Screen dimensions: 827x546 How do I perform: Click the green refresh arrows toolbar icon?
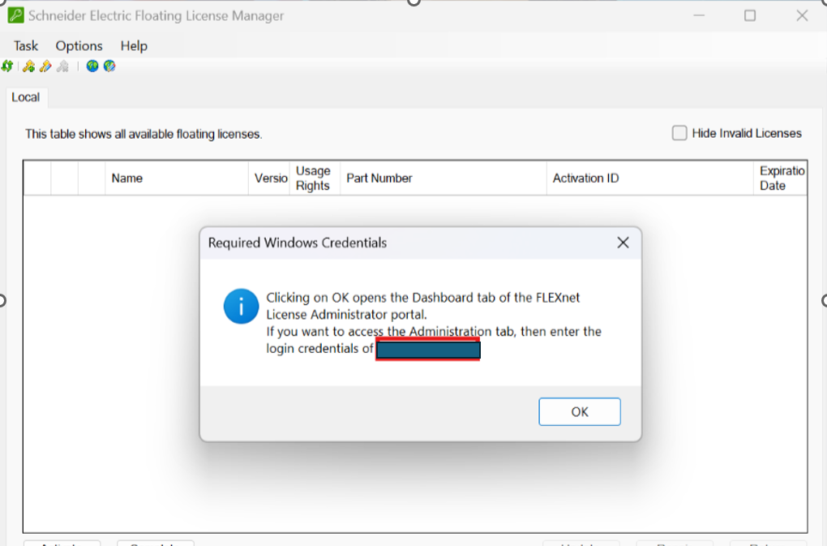[6, 66]
